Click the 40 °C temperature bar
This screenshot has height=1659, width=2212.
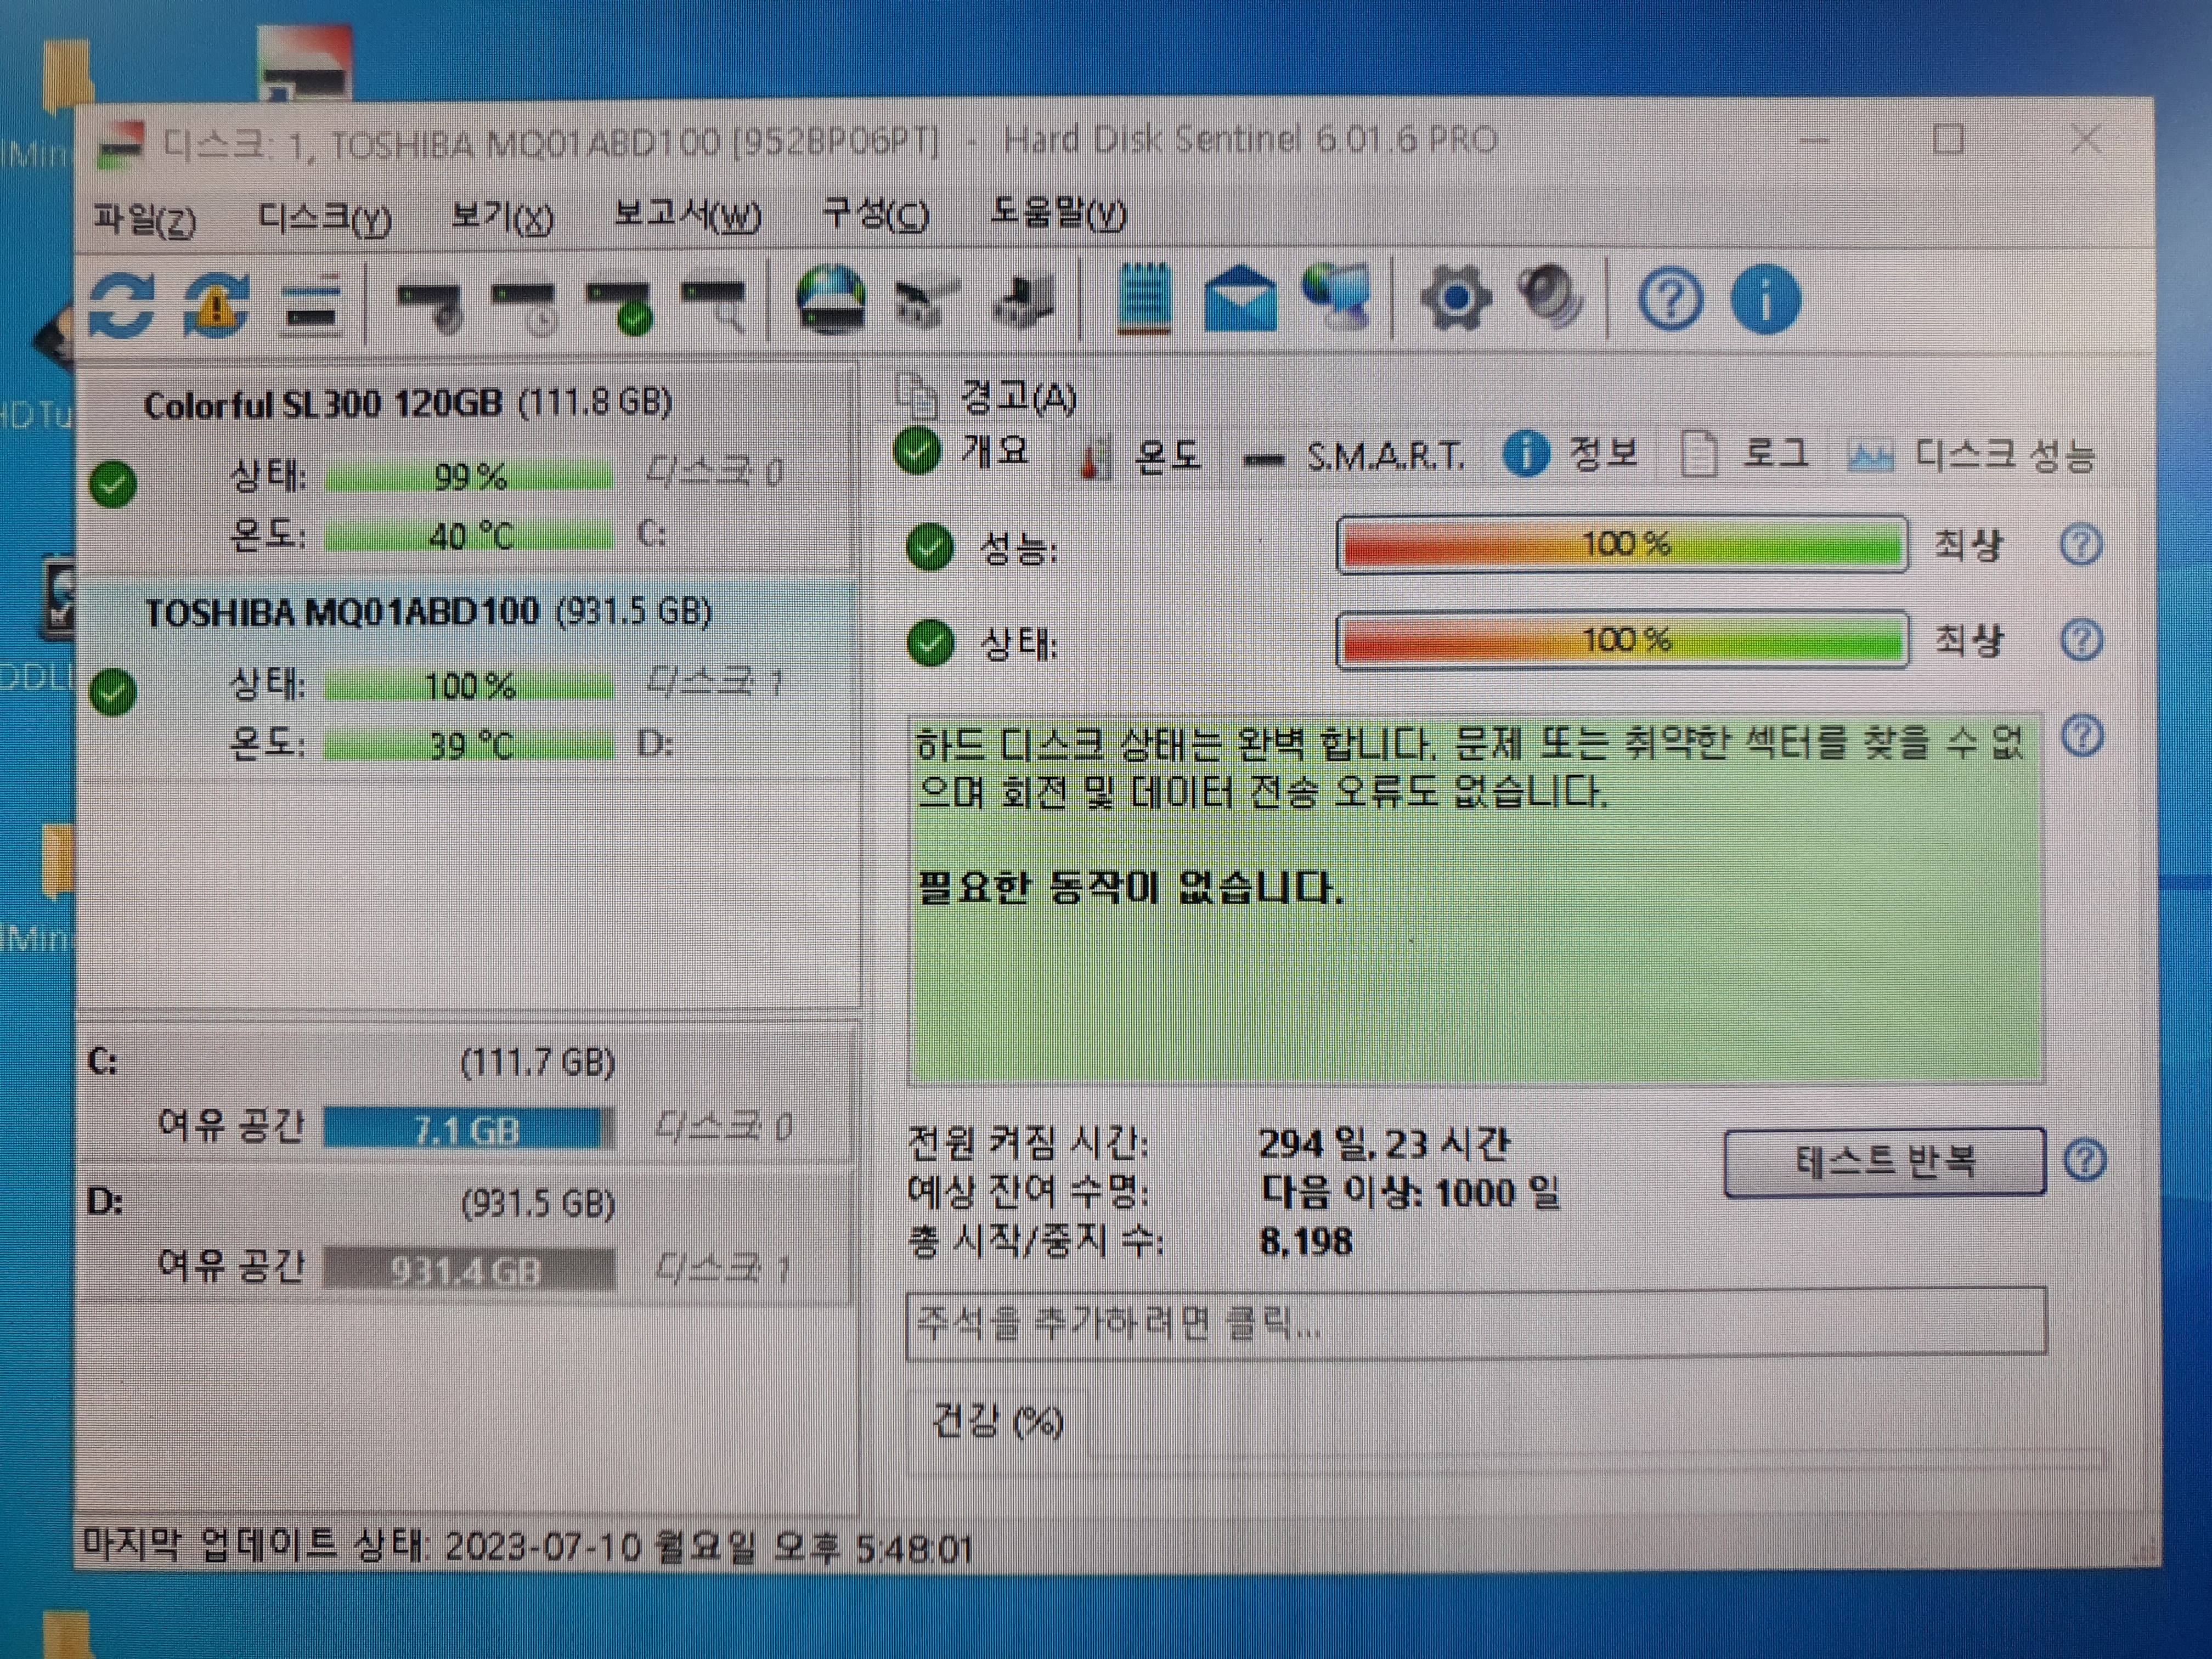click(468, 537)
